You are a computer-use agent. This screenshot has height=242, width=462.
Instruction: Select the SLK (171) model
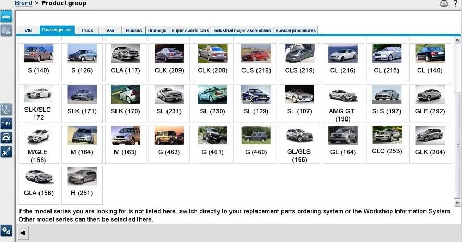tap(82, 103)
